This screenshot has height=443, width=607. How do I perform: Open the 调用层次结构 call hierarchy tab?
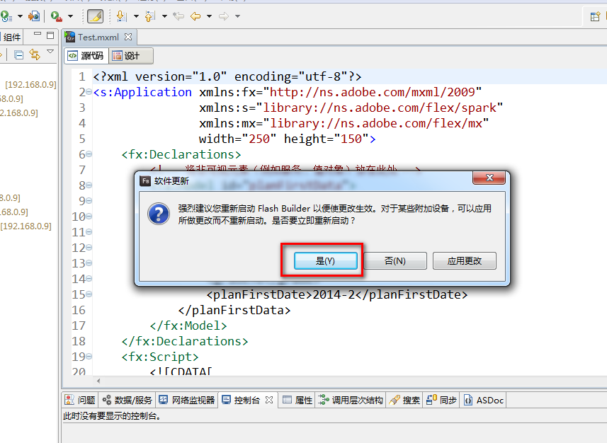coord(351,400)
